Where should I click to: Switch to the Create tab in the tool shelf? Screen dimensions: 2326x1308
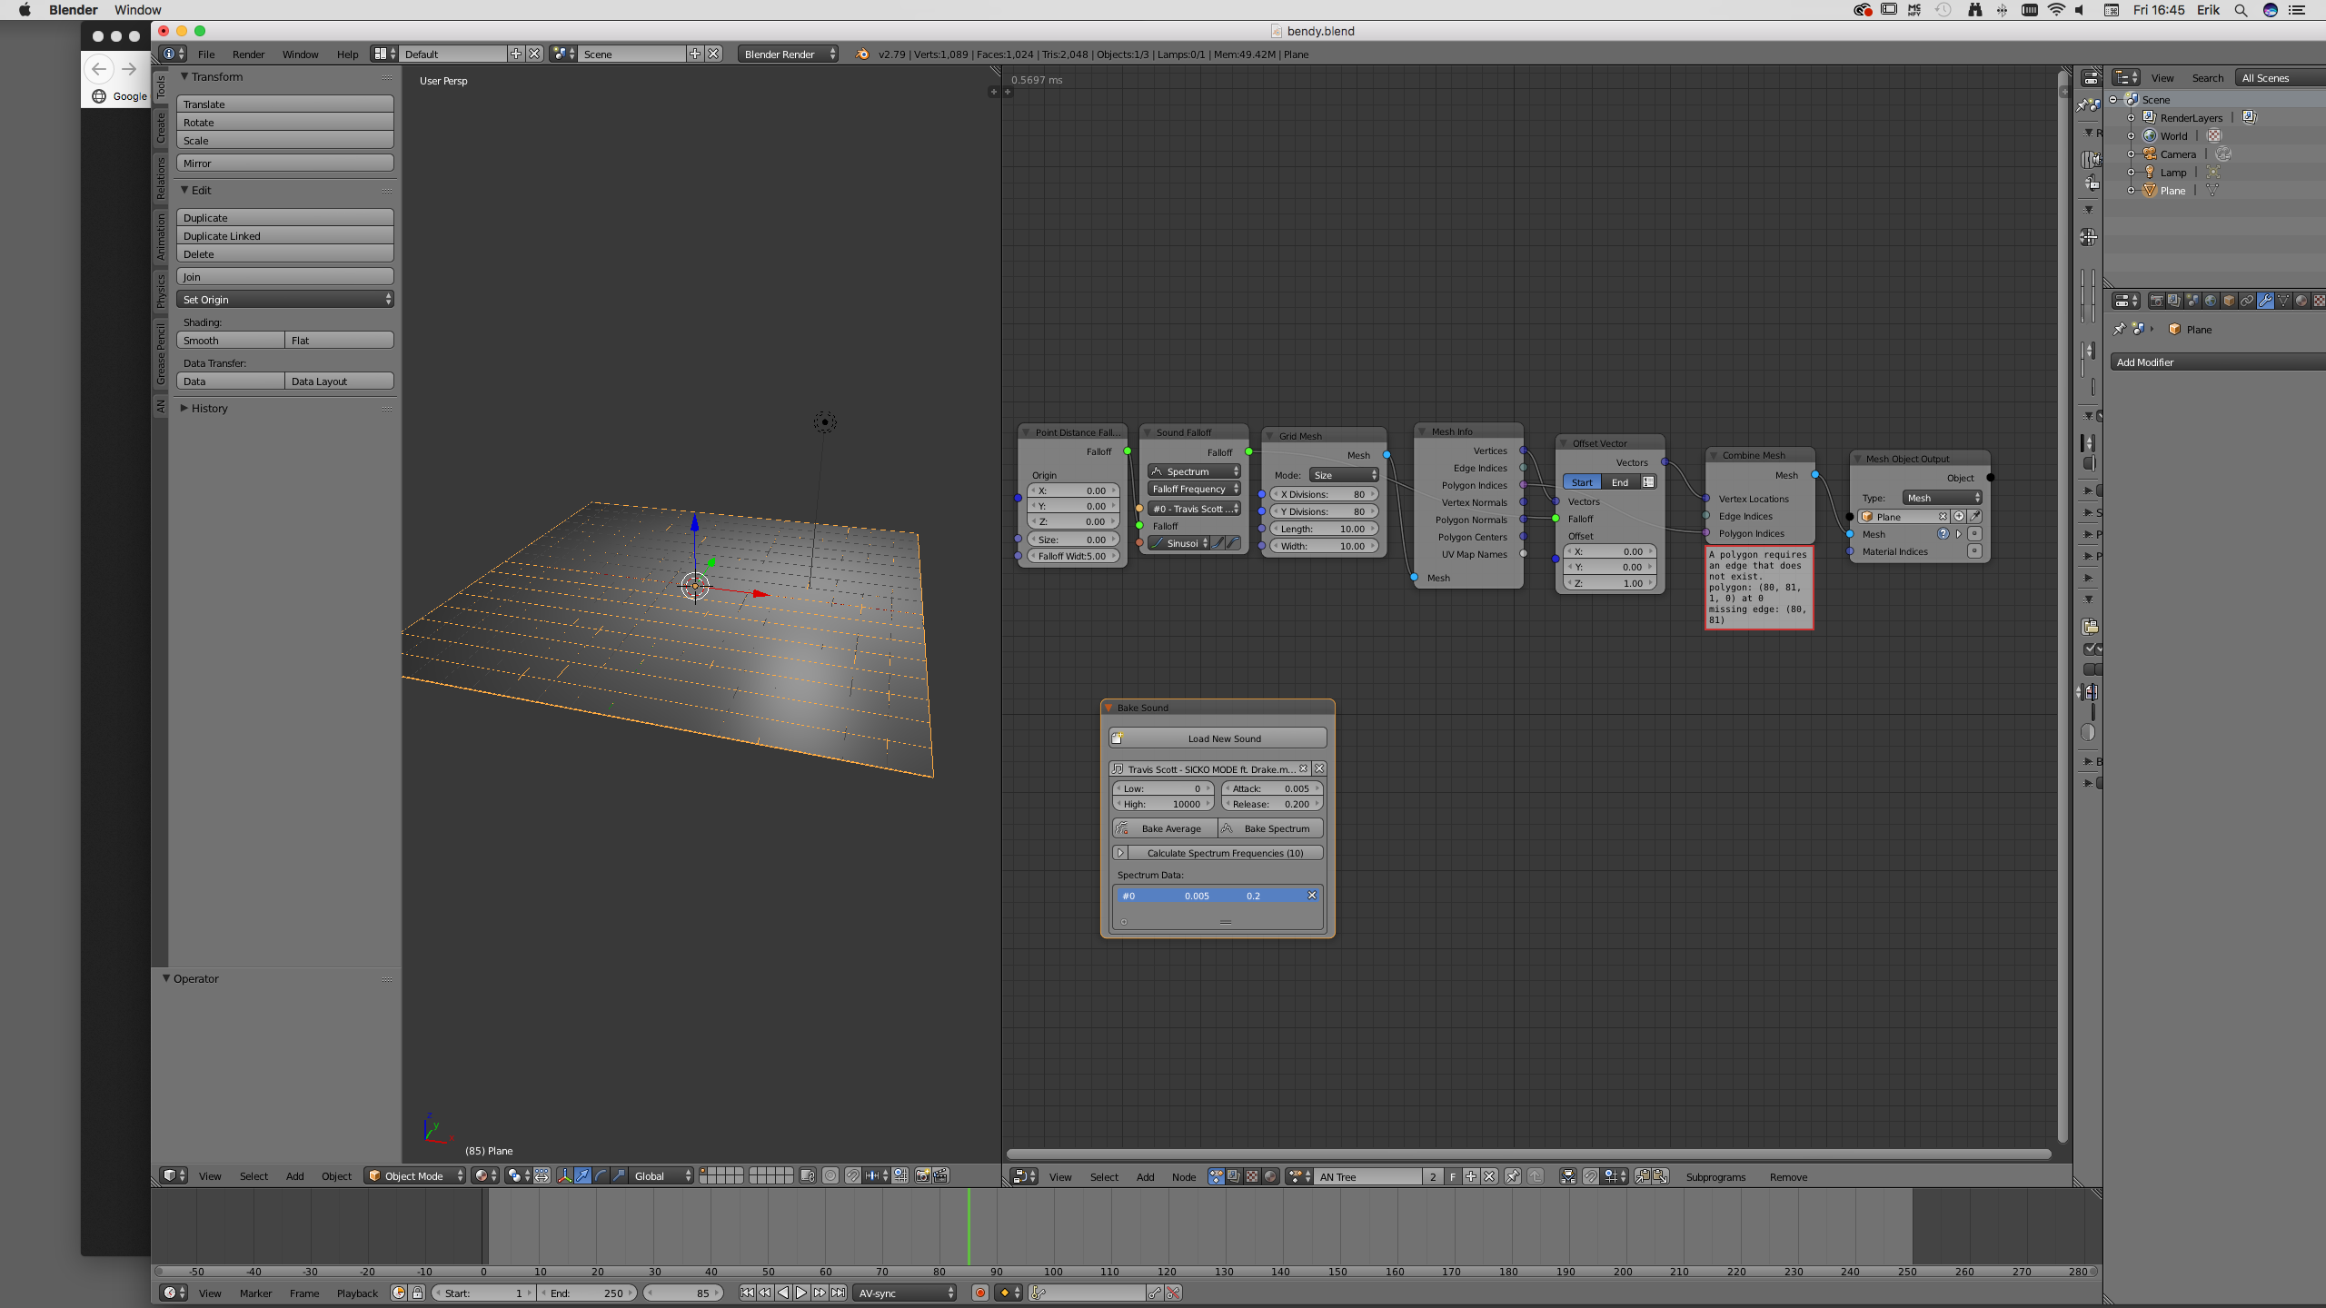pyautogui.click(x=161, y=127)
